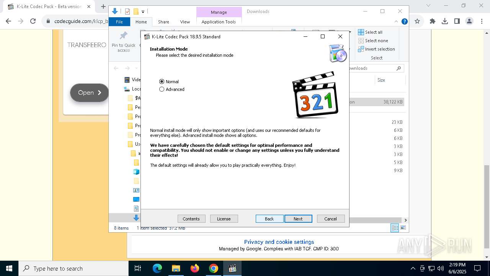Switch to the View ribbon tab
This screenshot has height=276, width=490.
coord(185,22)
